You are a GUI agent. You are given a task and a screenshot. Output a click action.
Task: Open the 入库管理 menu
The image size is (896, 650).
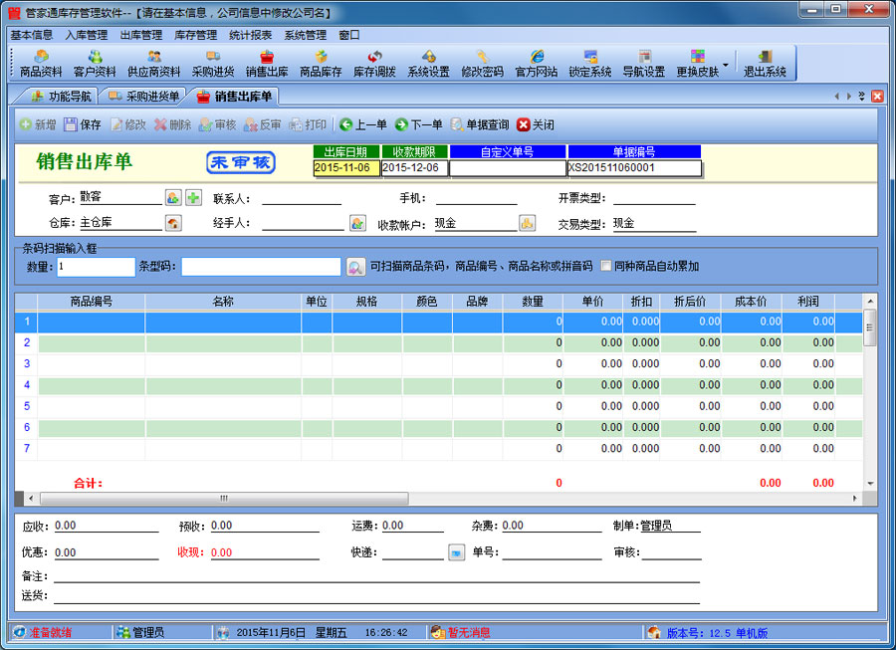pyautogui.click(x=87, y=35)
